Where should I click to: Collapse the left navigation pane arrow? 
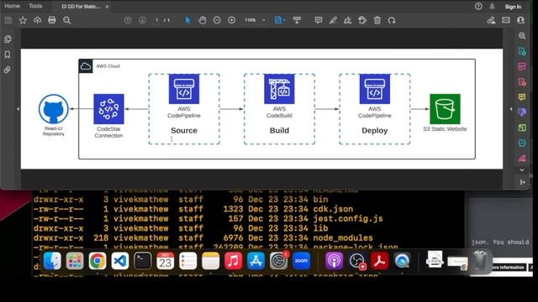tap(18, 109)
